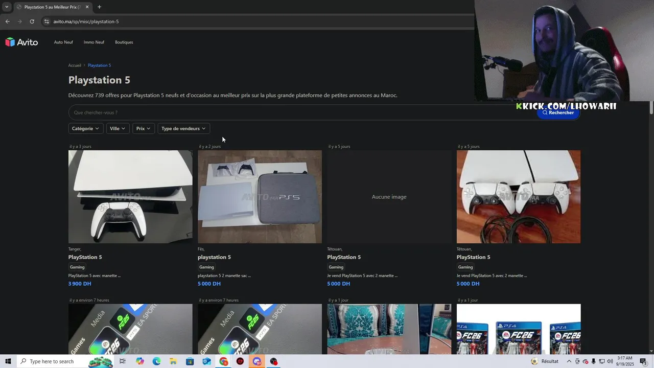The height and width of the screenshot is (368, 654).
Task: Open the tab search dropdown arrow
Action: pos(7,7)
